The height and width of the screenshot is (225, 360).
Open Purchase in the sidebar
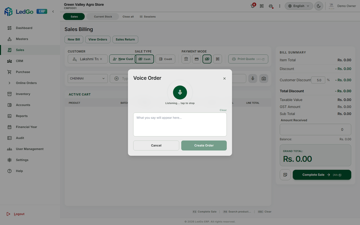tap(30, 72)
